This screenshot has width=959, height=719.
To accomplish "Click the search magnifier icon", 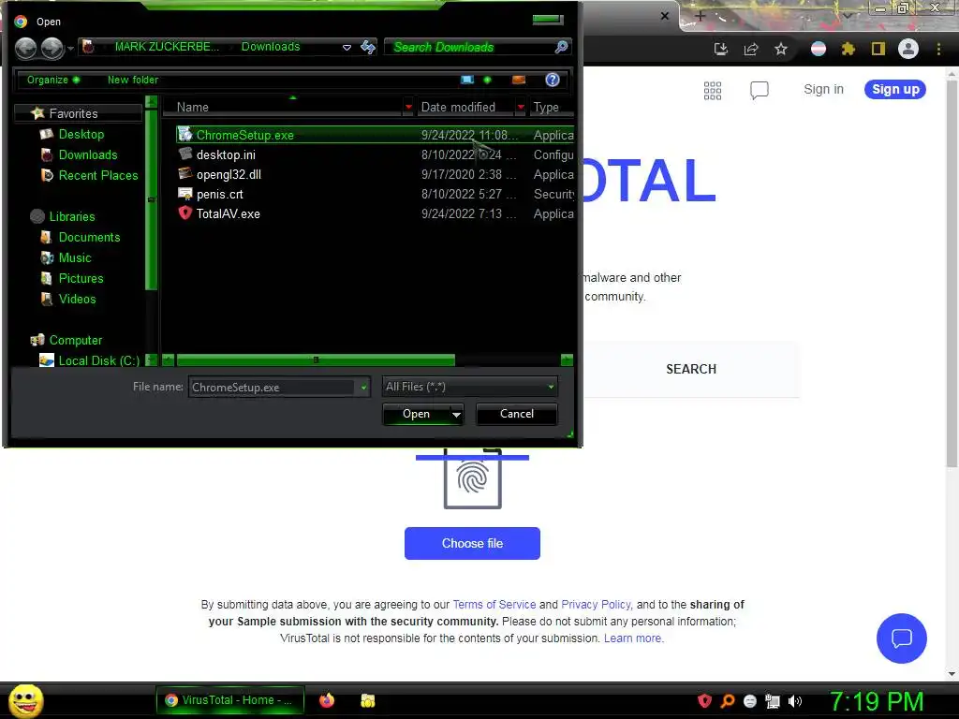I will click(561, 47).
